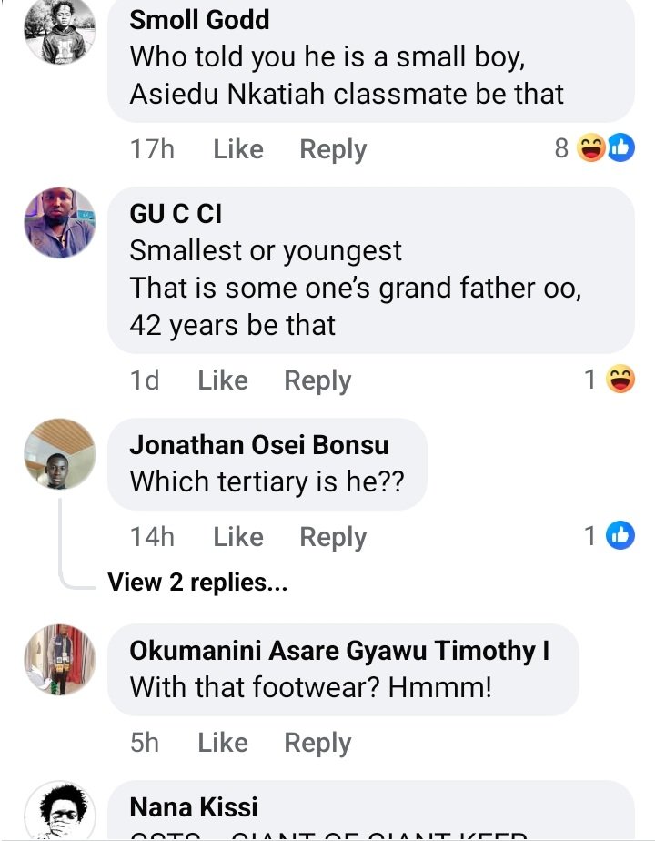Like the "With that footwear?" comment
Image resolution: width=655 pixels, height=841 pixels.
coord(223,743)
